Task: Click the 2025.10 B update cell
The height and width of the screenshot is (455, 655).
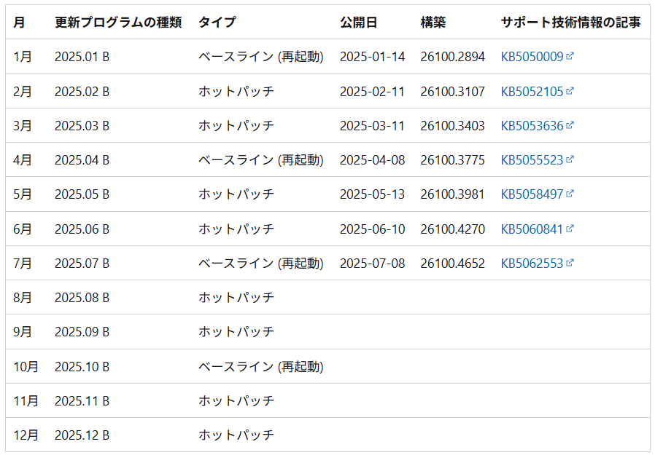Action: click(82, 367)
